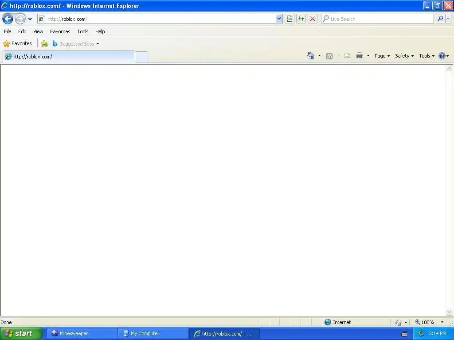
Task: Open the Tools command bar menu
Action: pyautogui.click(x=427, y=56)
